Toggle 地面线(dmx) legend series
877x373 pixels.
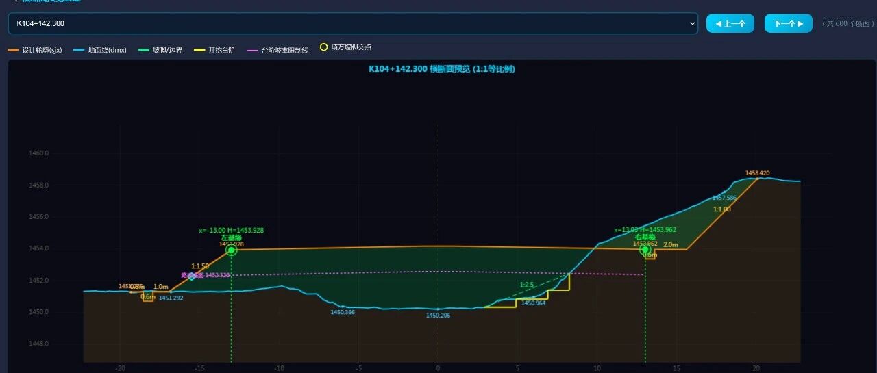(x=100, y=50)
